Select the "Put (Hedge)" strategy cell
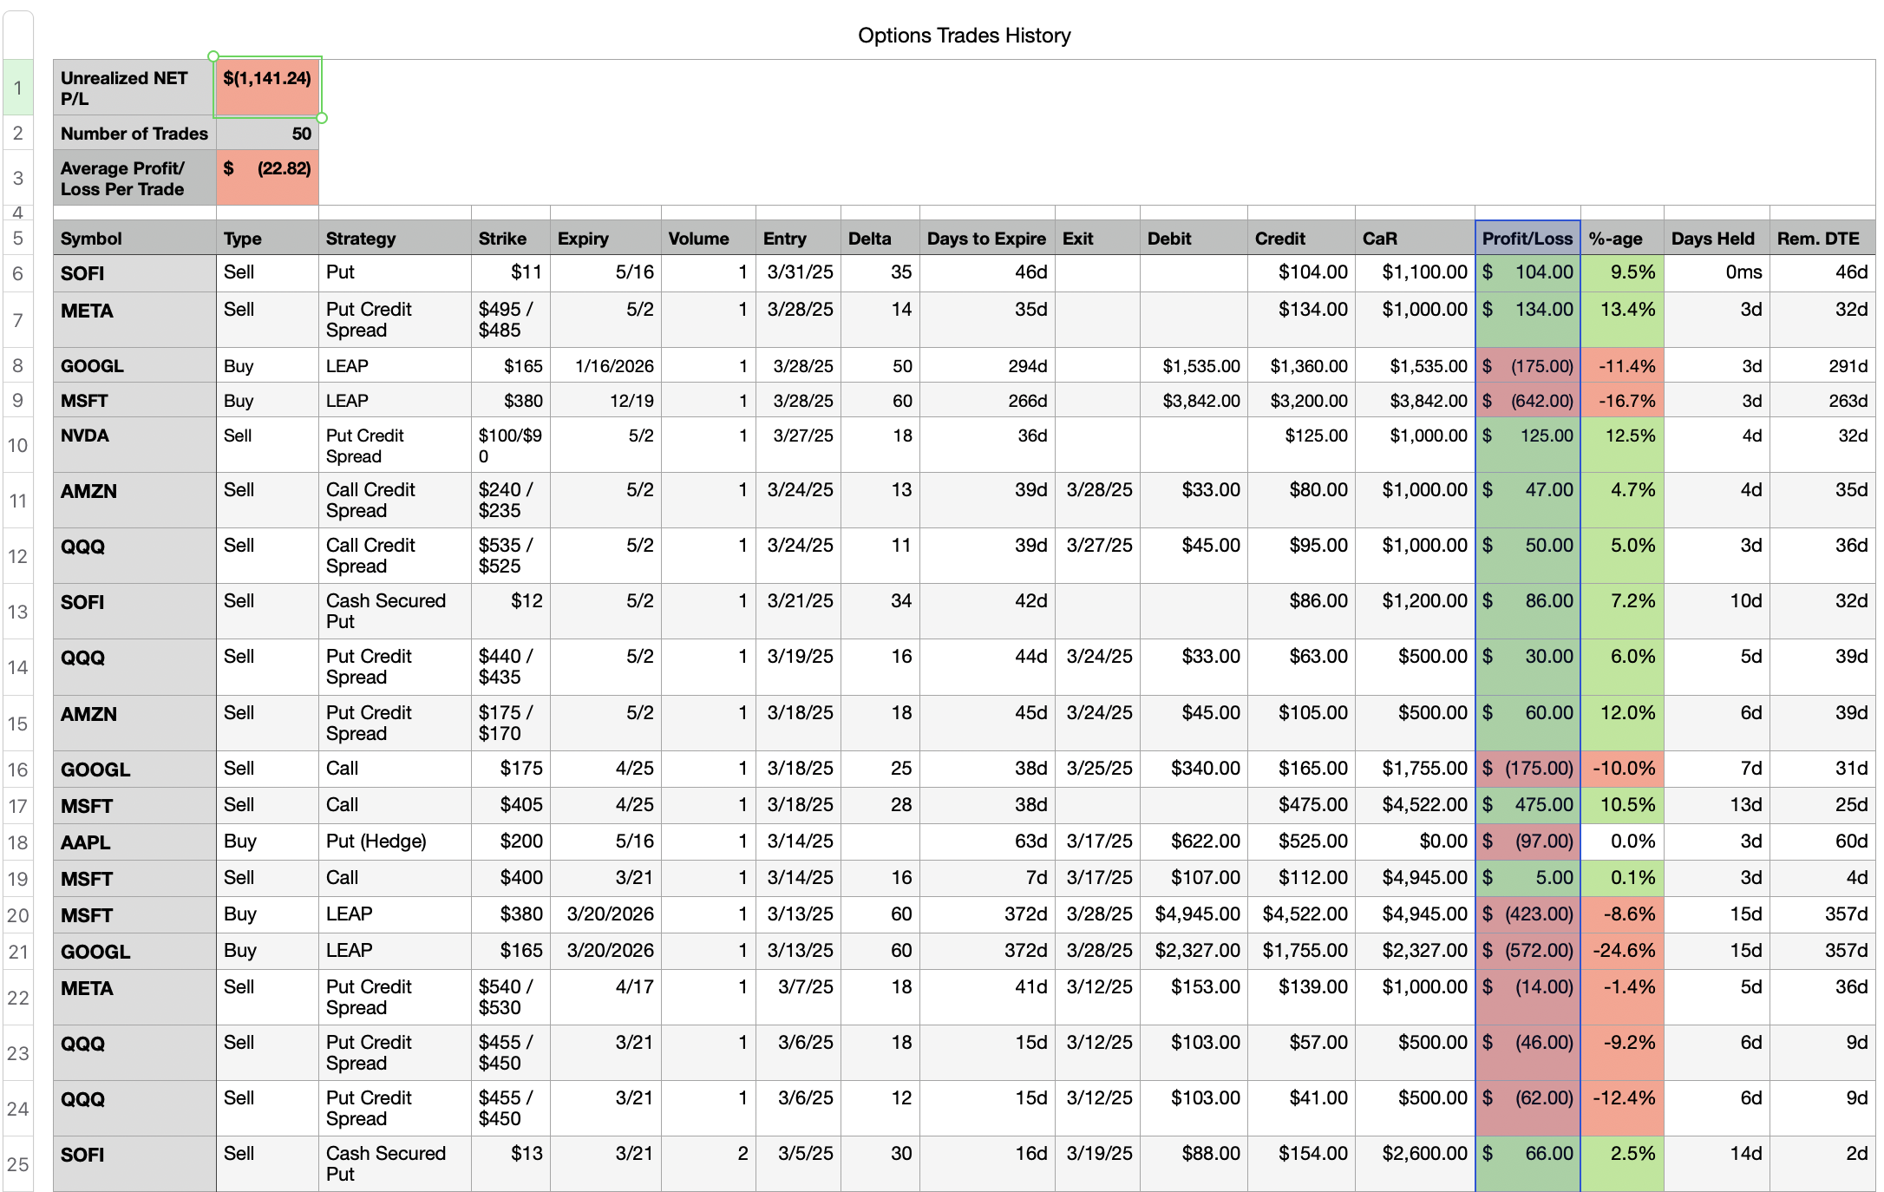Viewport: 1884px width, 1192px height. (395, 842)
